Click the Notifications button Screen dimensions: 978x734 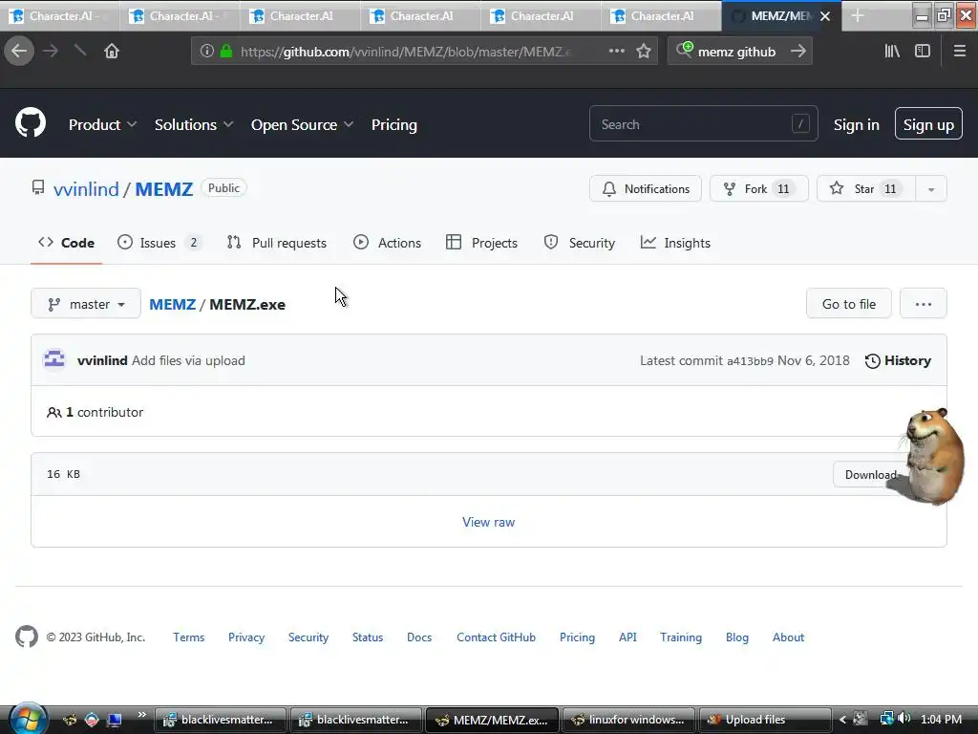[645, 188]
